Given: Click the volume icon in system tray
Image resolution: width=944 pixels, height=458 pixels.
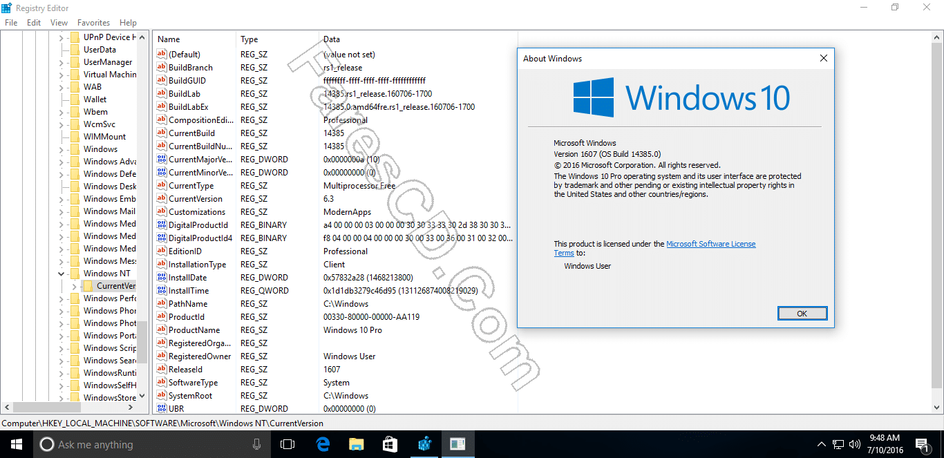Looking at the screenshot, I should (x=855, y=444).
